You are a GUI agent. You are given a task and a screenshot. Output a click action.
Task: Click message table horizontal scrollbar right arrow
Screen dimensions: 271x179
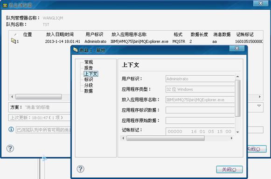(260, 97)
